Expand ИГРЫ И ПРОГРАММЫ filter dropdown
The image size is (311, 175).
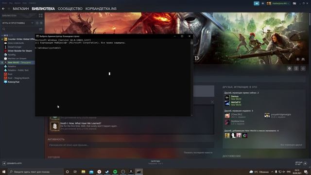(17, 23)
